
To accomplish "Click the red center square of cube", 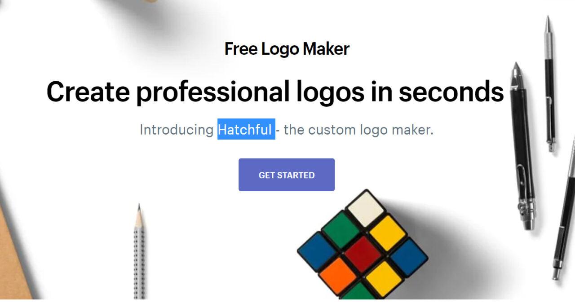I will [363, 253].
